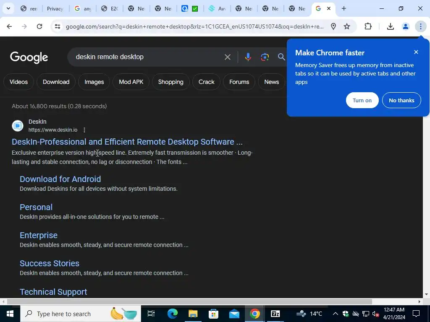Close the active Google tab
The width and height of the screenshot is (430, 322).
point(328,8)
